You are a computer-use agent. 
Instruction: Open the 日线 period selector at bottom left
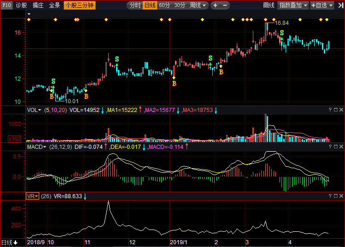click(x=10, y=242)
